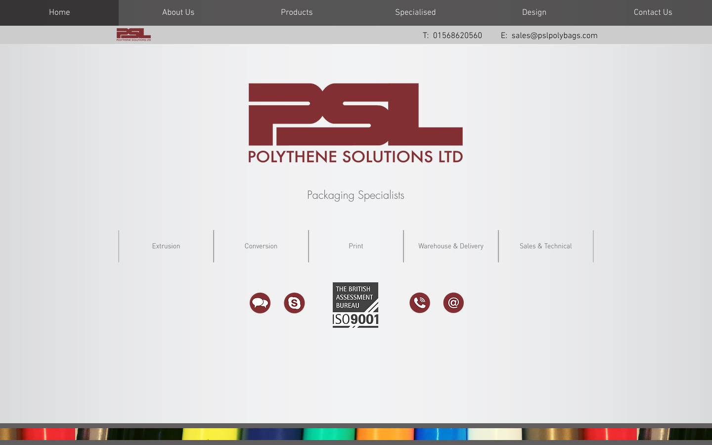This screenshot has width=712, height=445.
Task: Click the Packaging Specialists tagline
Action: pyautogui.click(x=356, y=195)
